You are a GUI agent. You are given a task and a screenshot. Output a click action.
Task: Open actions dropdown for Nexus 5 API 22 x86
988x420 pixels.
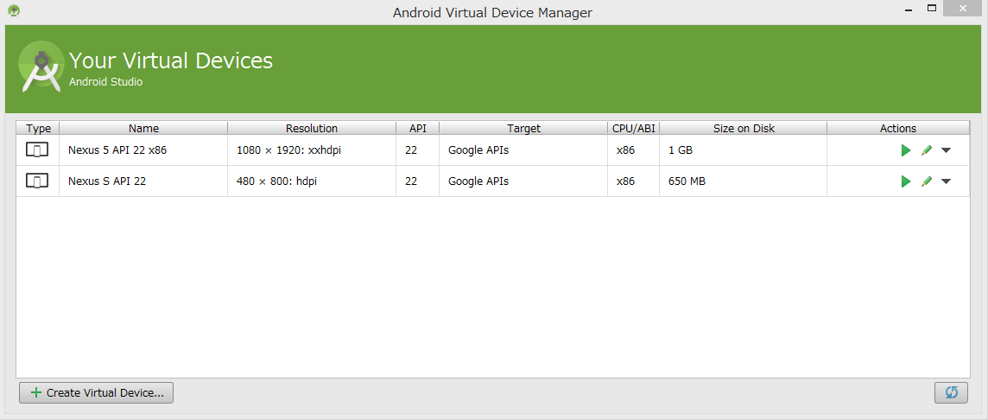tap(946, 150)
